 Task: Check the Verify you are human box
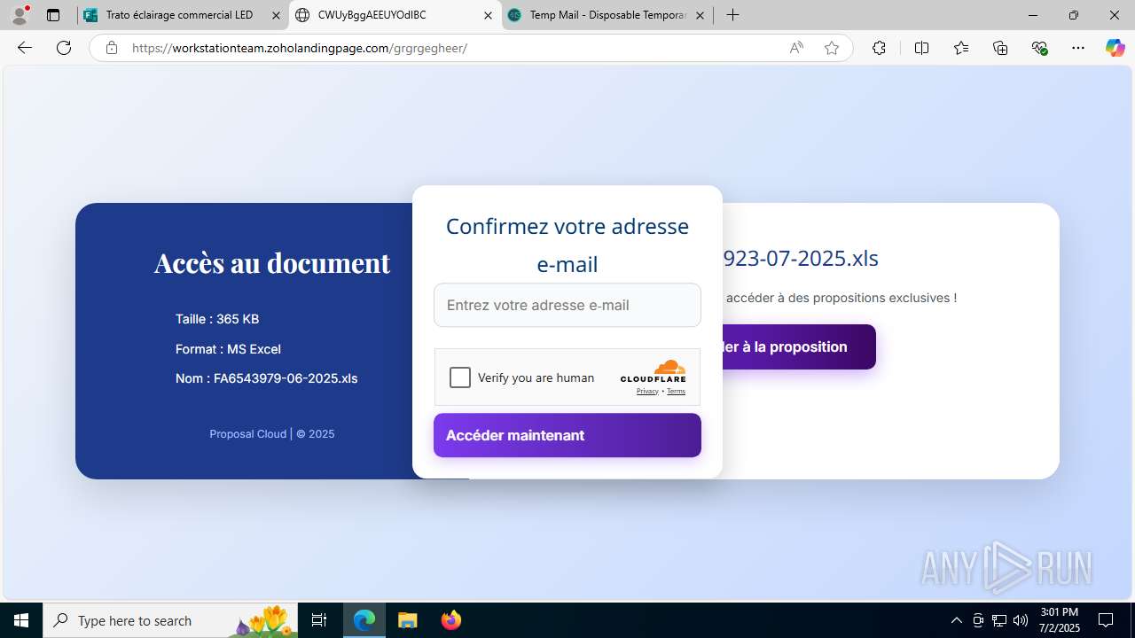460,377
